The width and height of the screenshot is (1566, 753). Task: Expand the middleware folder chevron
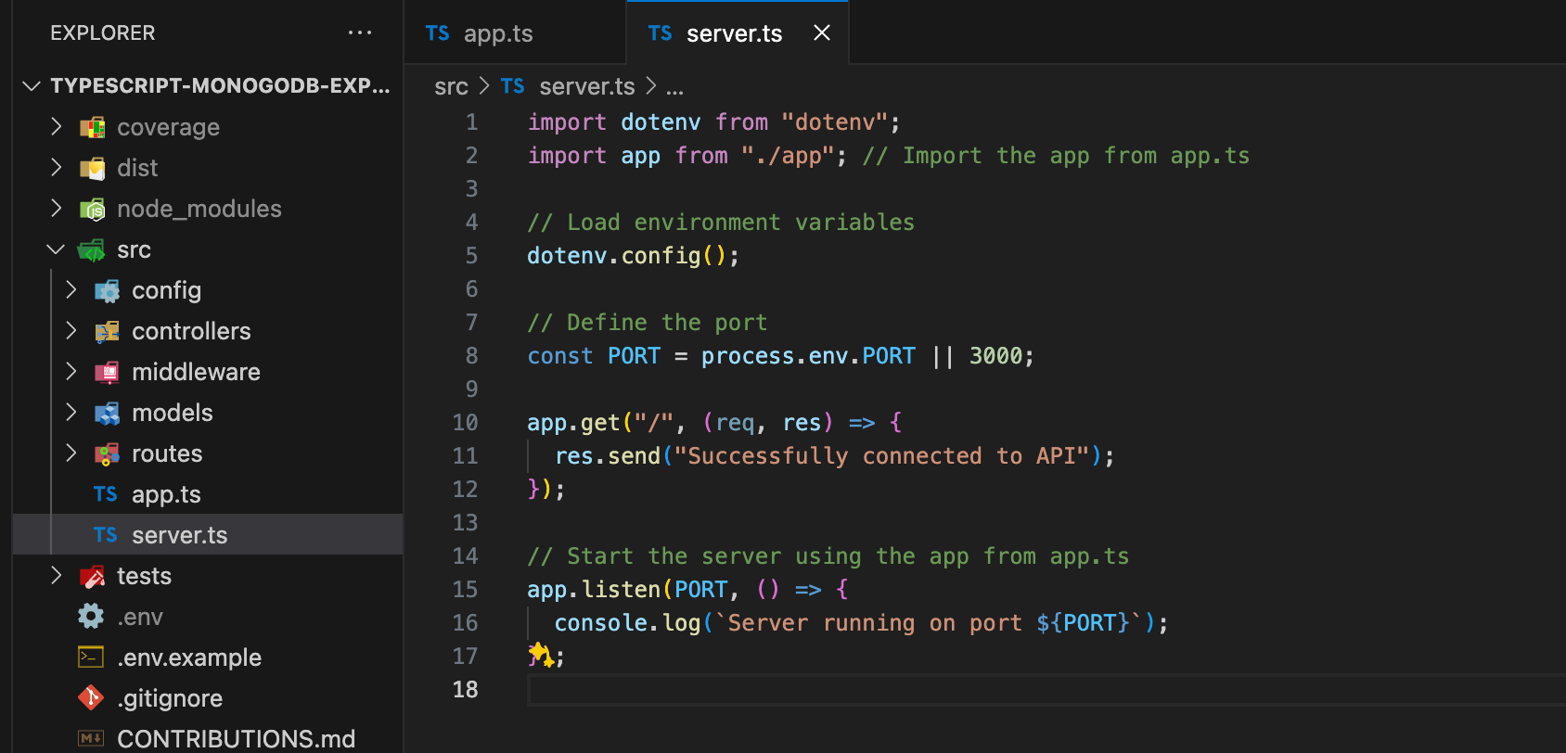71,372
